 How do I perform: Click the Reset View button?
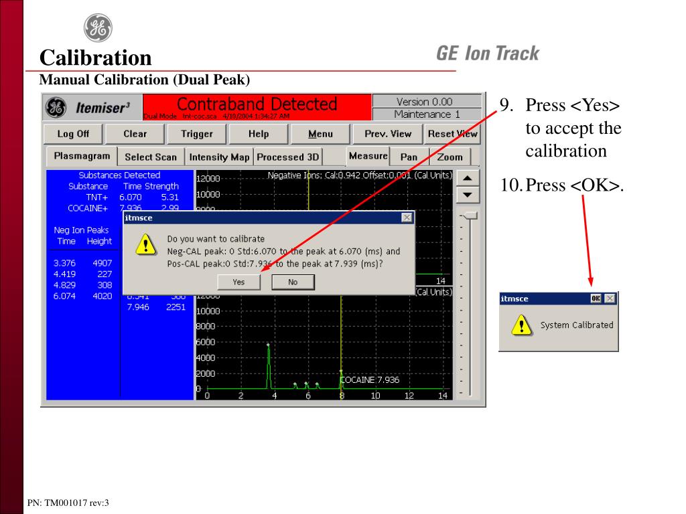[452, 134]
